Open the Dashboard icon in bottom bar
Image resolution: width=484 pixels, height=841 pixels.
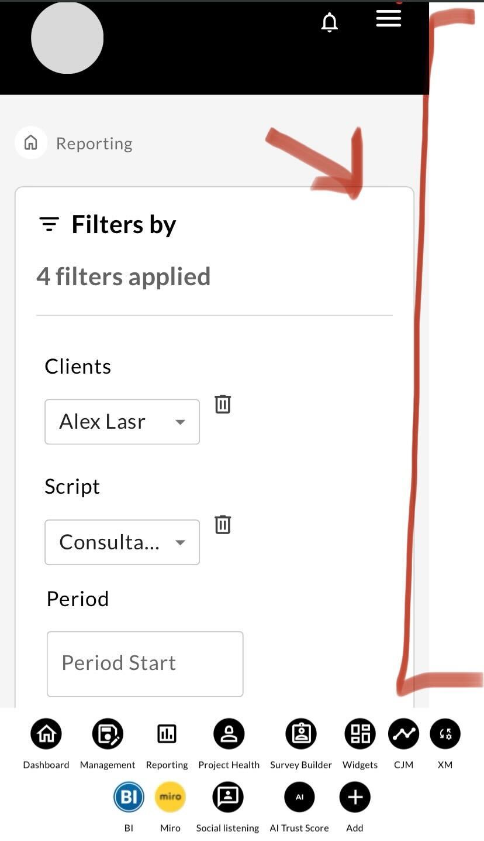(46, 734)
